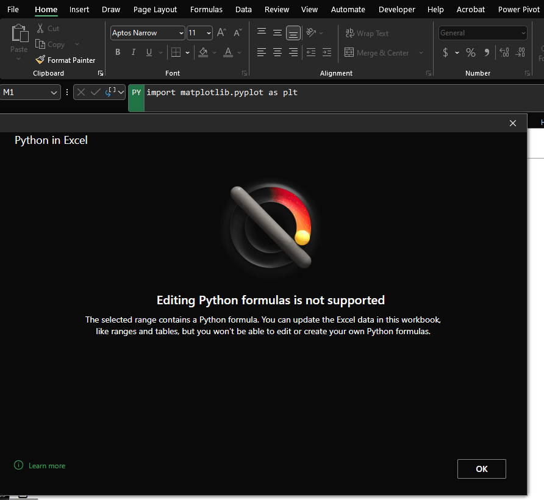Open Alignment settings dialog launcher
This screenshot has width=544, height=500.
point(429,73)
